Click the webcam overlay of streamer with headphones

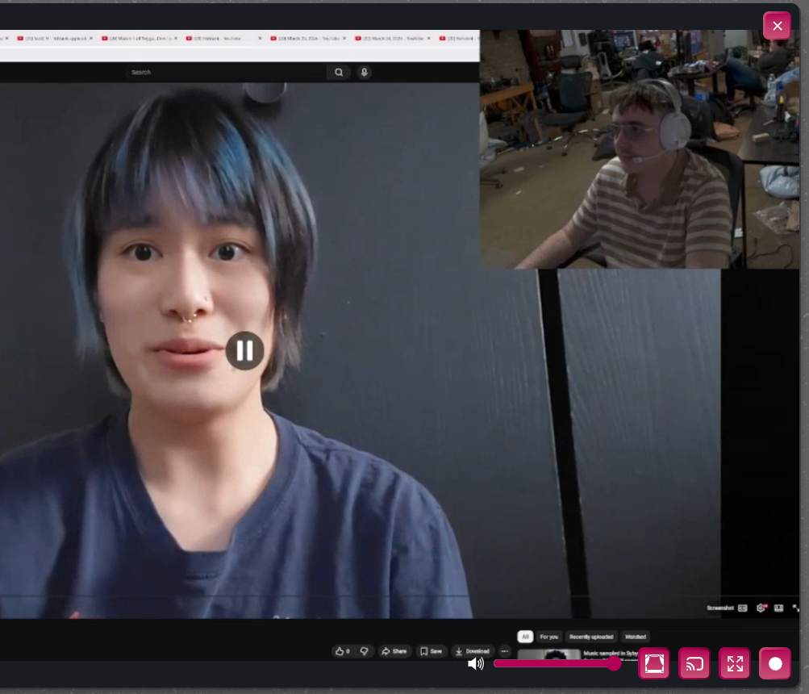tap(640, 149)
